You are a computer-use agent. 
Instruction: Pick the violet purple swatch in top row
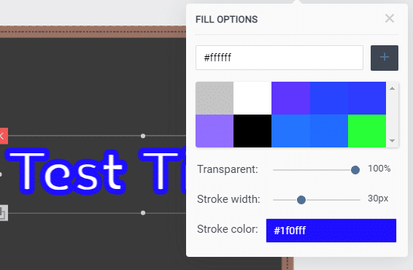(290, 98)
